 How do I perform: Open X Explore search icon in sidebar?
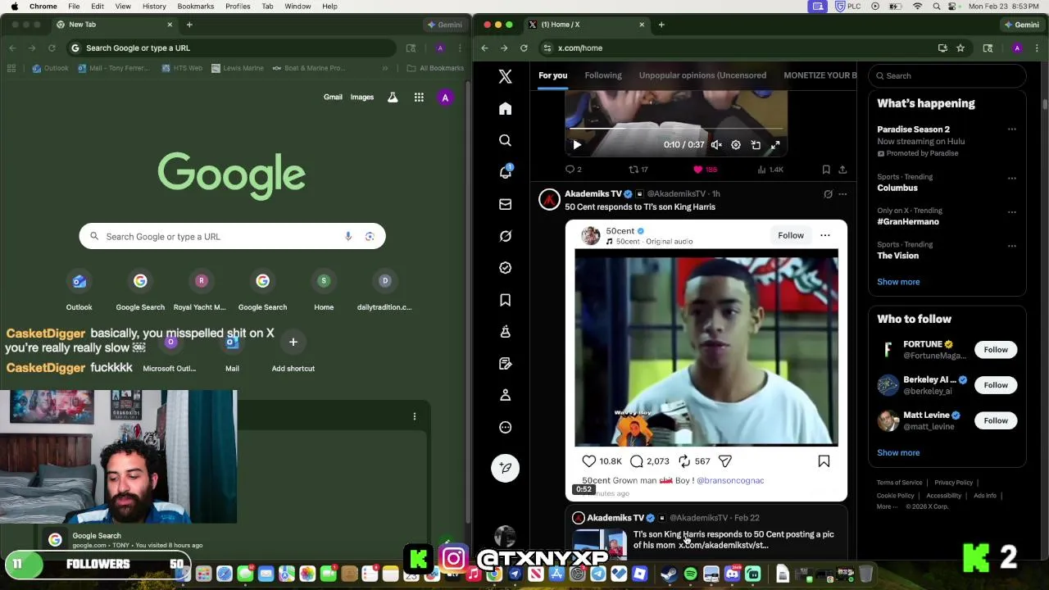click(505, 141)
